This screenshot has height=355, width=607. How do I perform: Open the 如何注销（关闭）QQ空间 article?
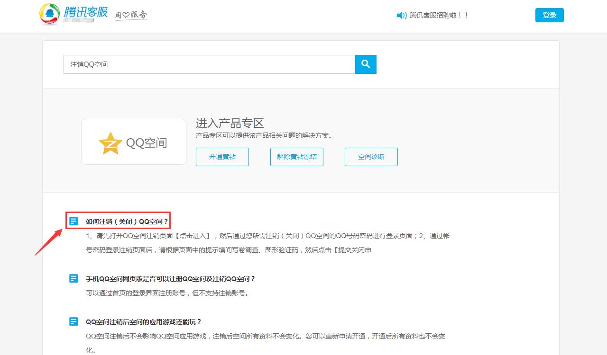127,220
